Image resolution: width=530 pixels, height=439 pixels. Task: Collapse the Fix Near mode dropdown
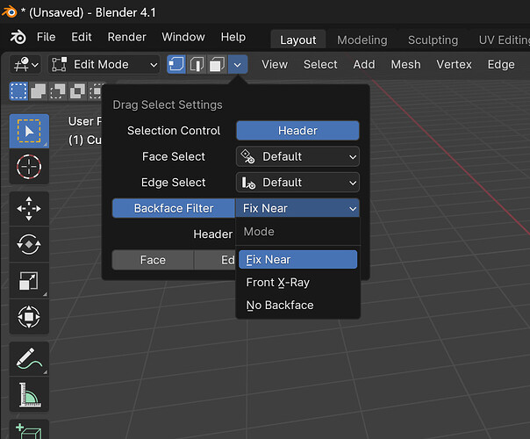297,208
